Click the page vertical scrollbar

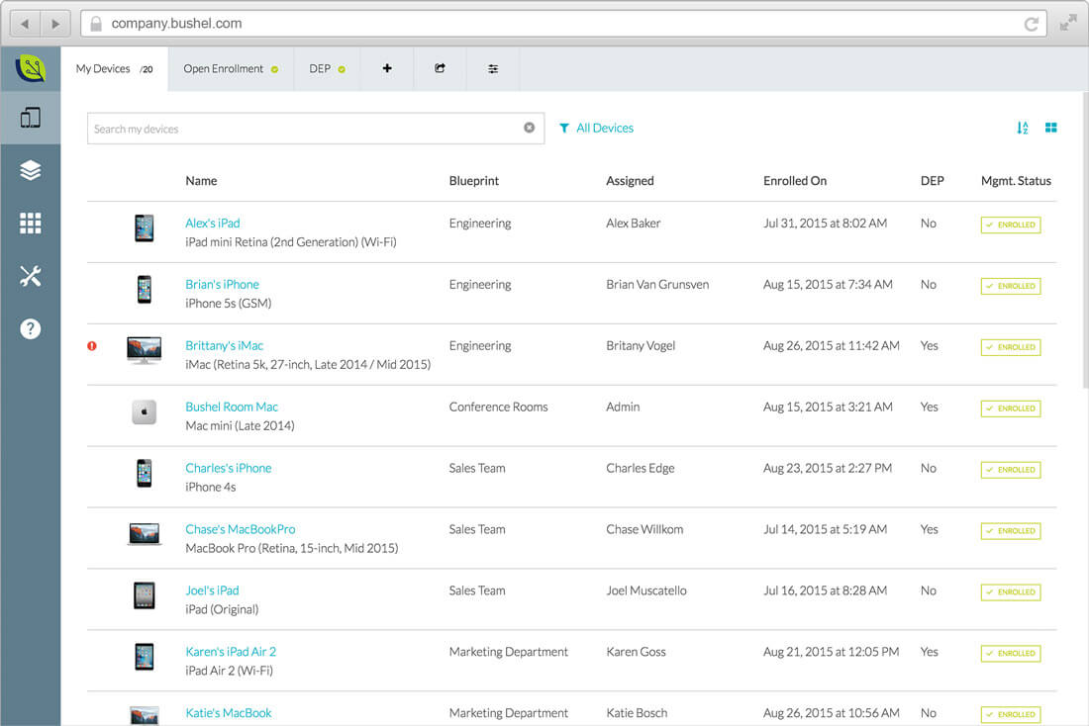pos(1085,239)
